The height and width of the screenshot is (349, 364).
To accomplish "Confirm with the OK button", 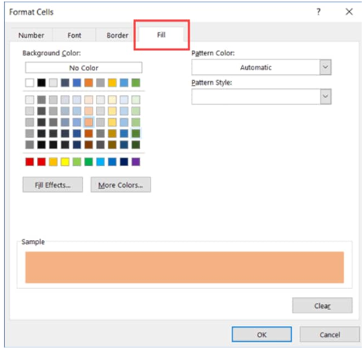I will [x=262, y=334].
